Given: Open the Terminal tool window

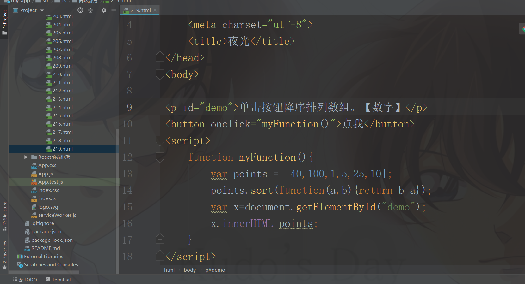Looking at the screenshot, I should tap(58, 280).
